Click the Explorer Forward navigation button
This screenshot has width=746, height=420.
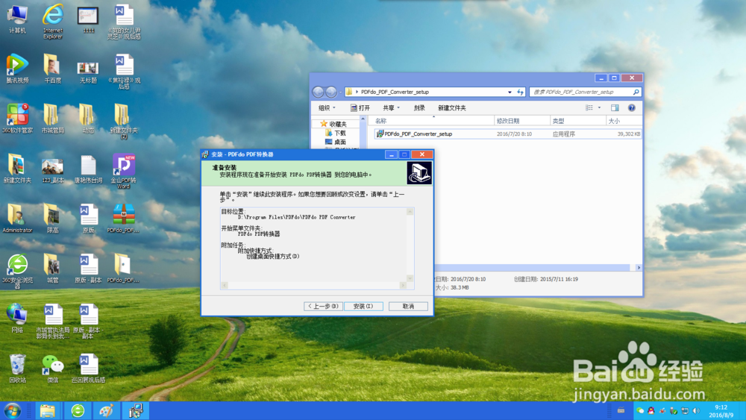331,92
